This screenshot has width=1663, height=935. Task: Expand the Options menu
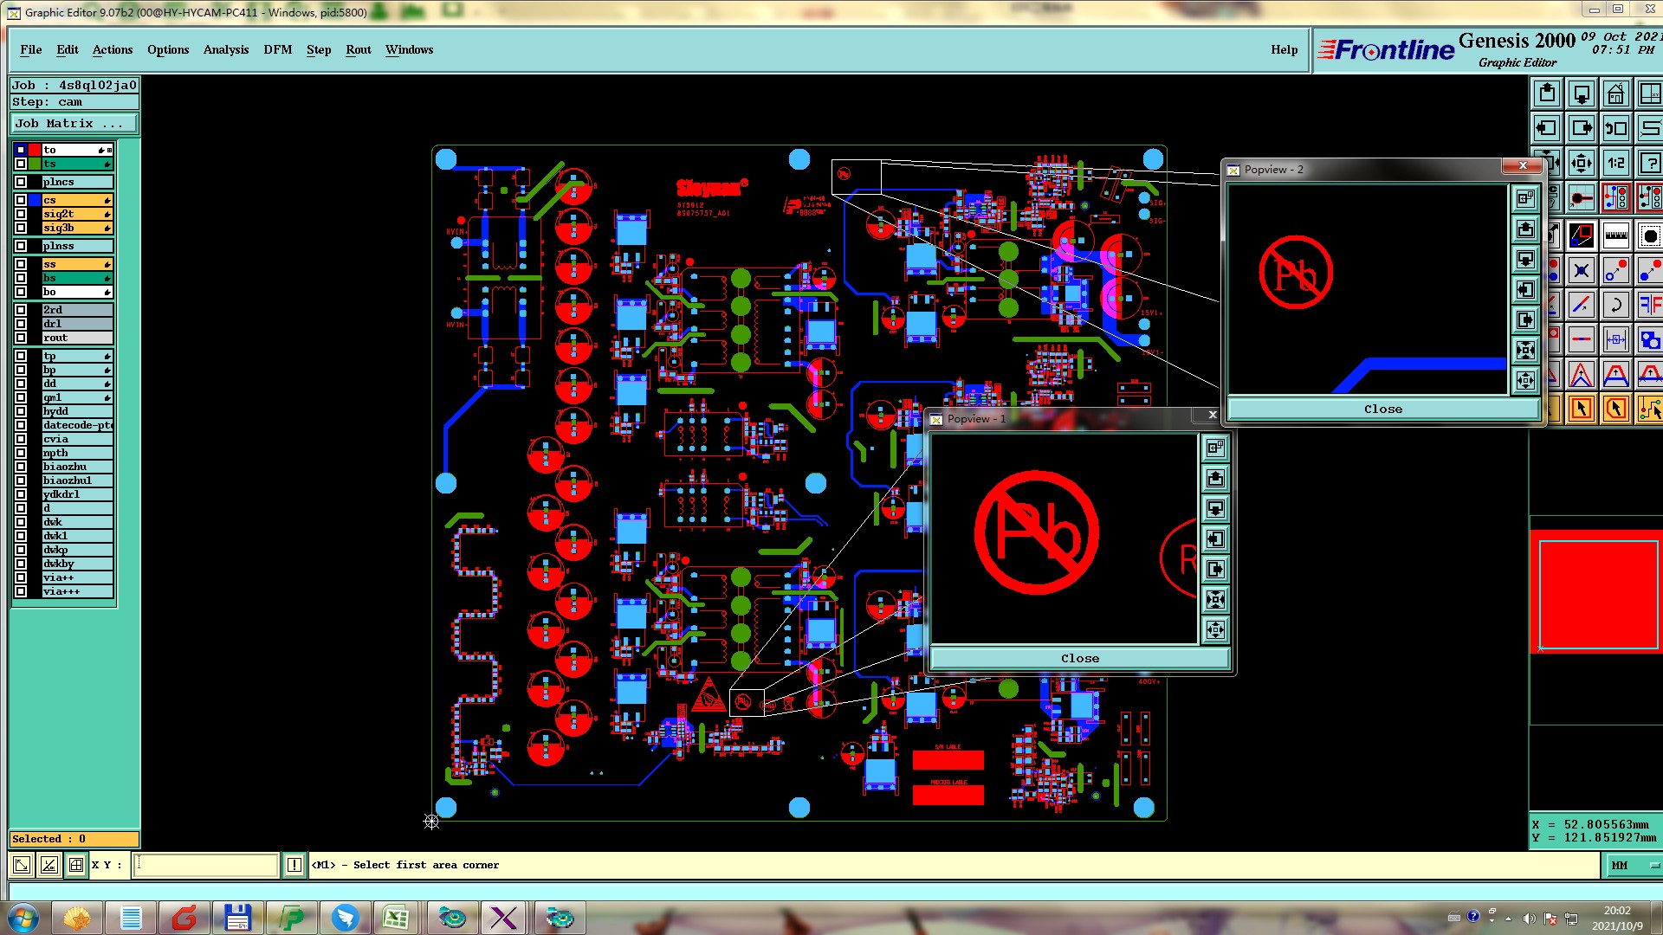coord(168,50)
